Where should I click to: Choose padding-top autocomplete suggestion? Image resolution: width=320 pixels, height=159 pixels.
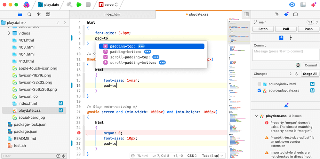point(152,46)
